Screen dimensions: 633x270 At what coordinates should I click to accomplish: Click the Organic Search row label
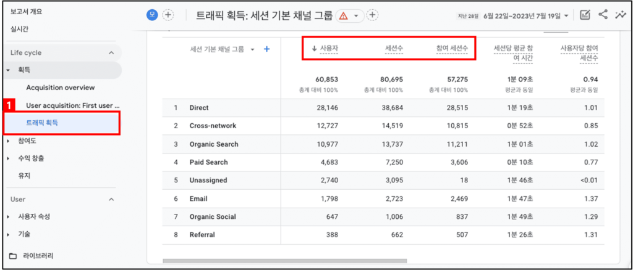click(214, 144)
